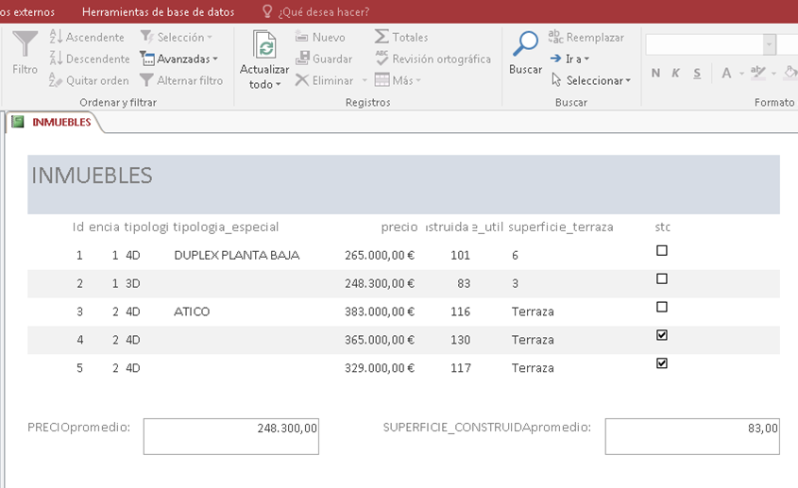Uncheck checkbox in the 329.000,00 € row
Viewport: 798px width, 488px height.
tap(662, 363)
